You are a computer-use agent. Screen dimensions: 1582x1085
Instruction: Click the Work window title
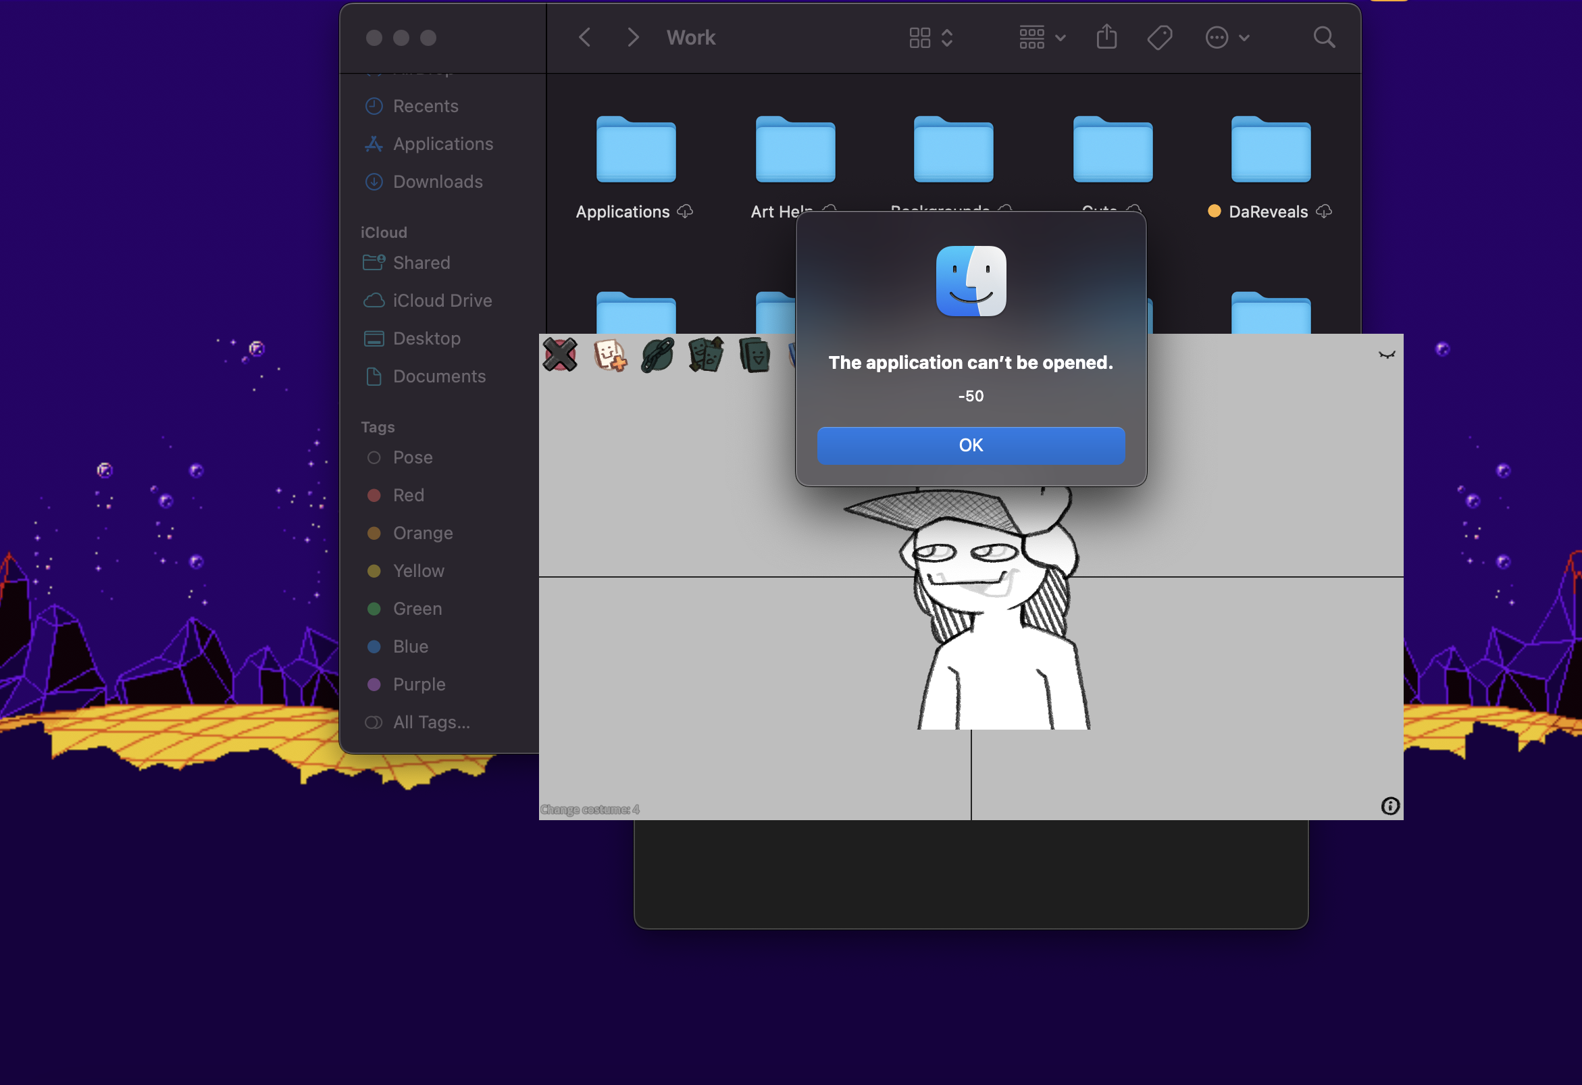[x=690, y=37]
